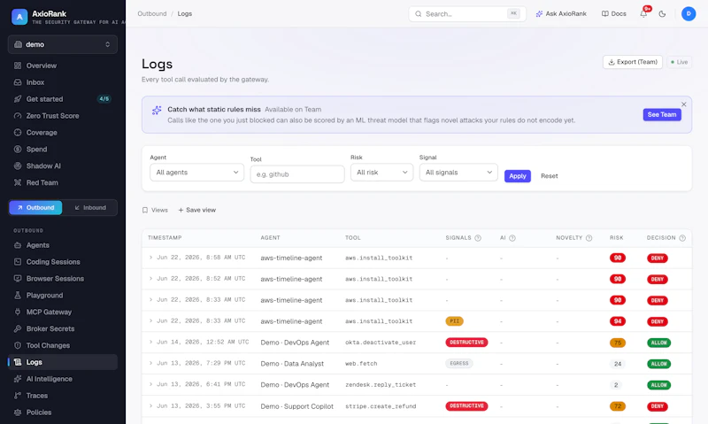The width and height of the screenshot is (708, 424).
Task: Click the Shadow AI sidebar icon
Action: [x=18, y=166]
